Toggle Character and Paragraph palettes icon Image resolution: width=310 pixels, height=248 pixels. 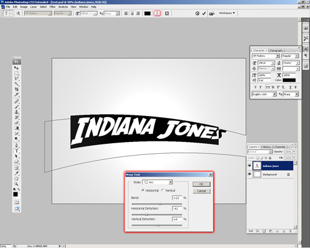pos(167,13)
